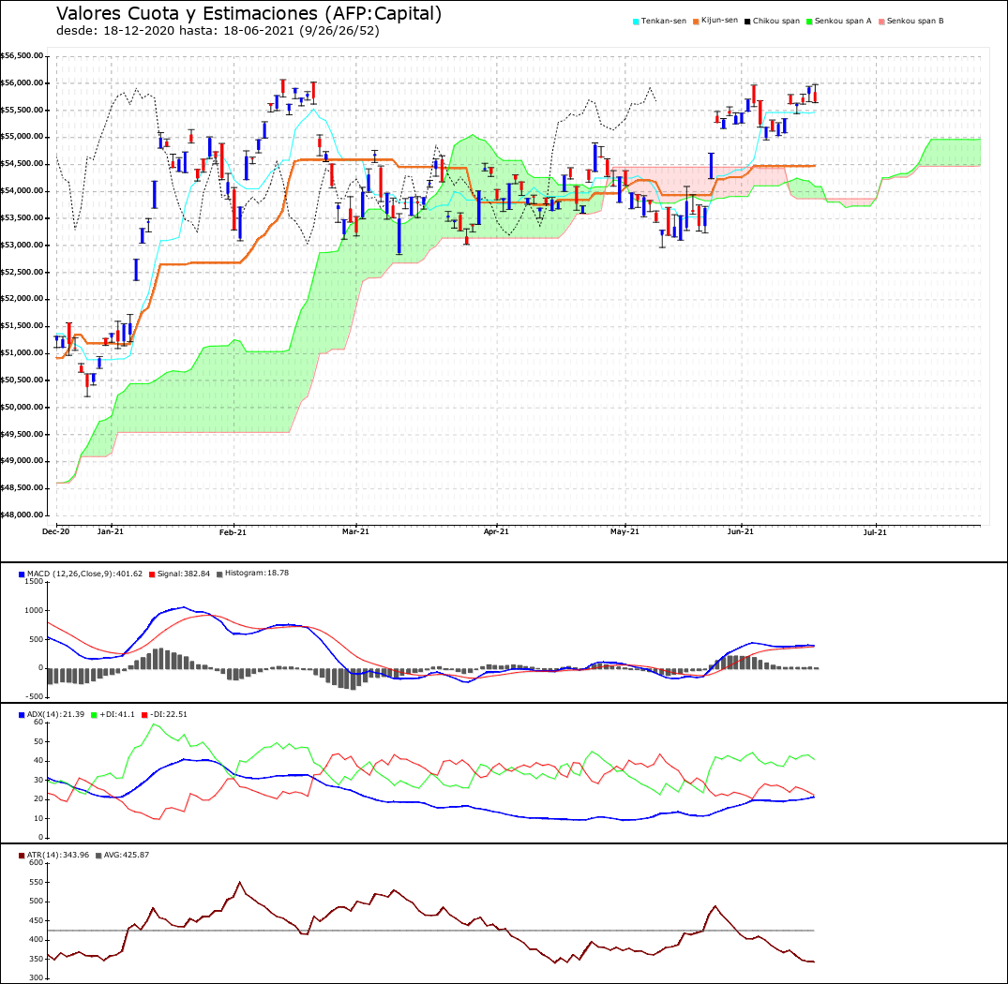Click the green Senkou span A legend marker

(809, 22)
